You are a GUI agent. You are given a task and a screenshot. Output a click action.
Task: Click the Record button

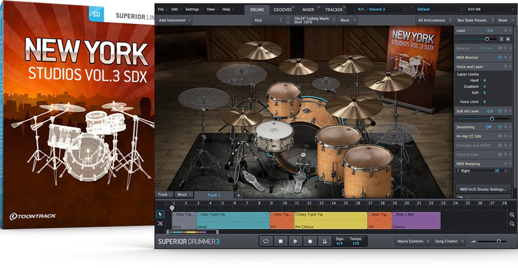(x=310, y=241)
